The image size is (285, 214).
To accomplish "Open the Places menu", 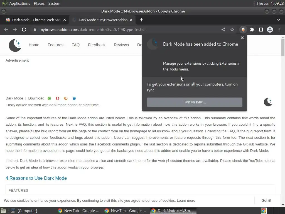I will point(39,3).
